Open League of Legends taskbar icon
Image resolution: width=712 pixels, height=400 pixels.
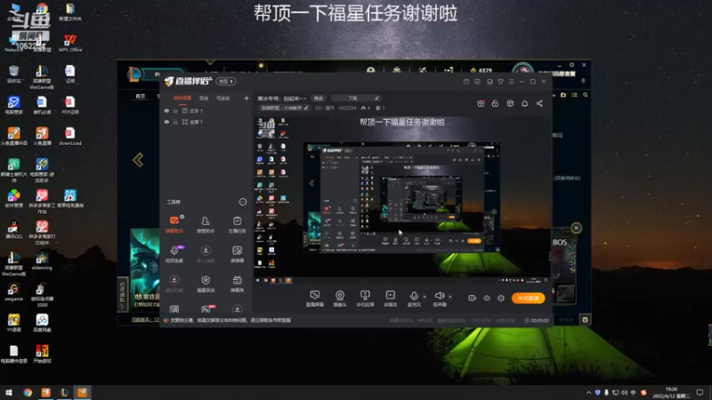(x=64, y=392)
